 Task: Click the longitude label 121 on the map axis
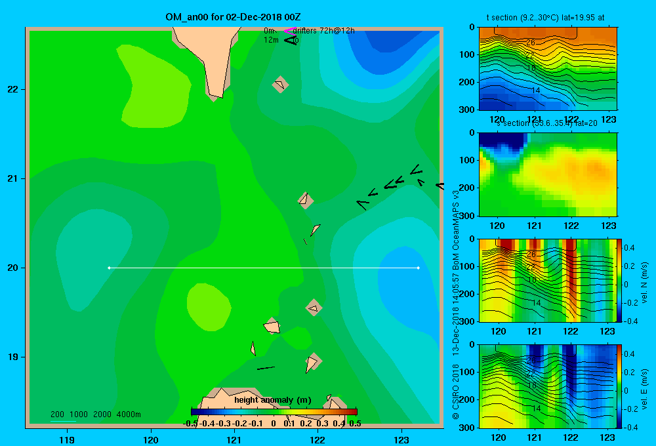pyautogui.click(x=234, y=439)
